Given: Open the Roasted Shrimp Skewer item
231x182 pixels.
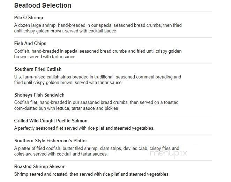Looking at the screenshot, I should (x=39, y=166).
